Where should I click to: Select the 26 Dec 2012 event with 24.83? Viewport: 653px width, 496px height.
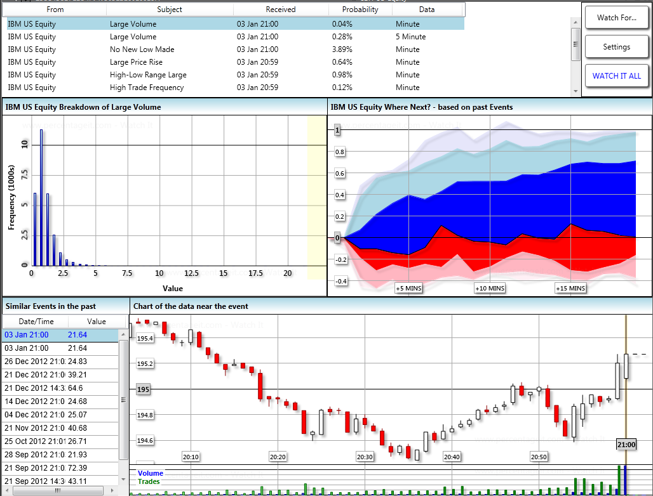click(61, 362)
